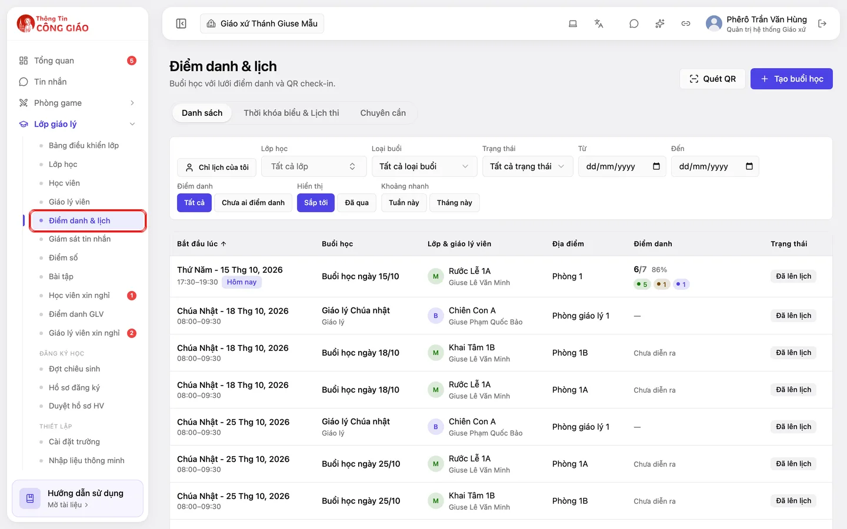
Task: Open the Tất cả loại buổi dropdown
Action: tap(424, 166)
